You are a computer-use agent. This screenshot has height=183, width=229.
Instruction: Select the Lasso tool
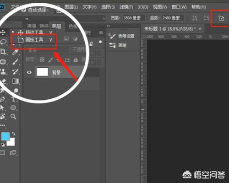point(3,42)
